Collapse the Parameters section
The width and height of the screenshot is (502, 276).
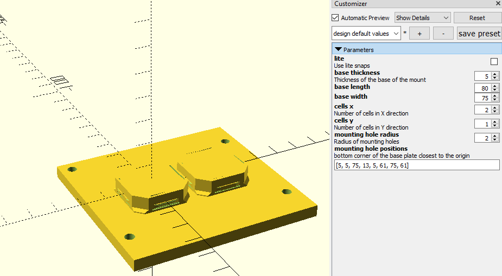click(339, 49)
